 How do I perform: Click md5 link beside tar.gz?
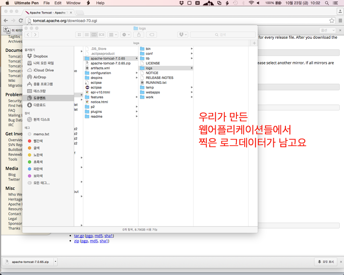click(x=98, y=236)
